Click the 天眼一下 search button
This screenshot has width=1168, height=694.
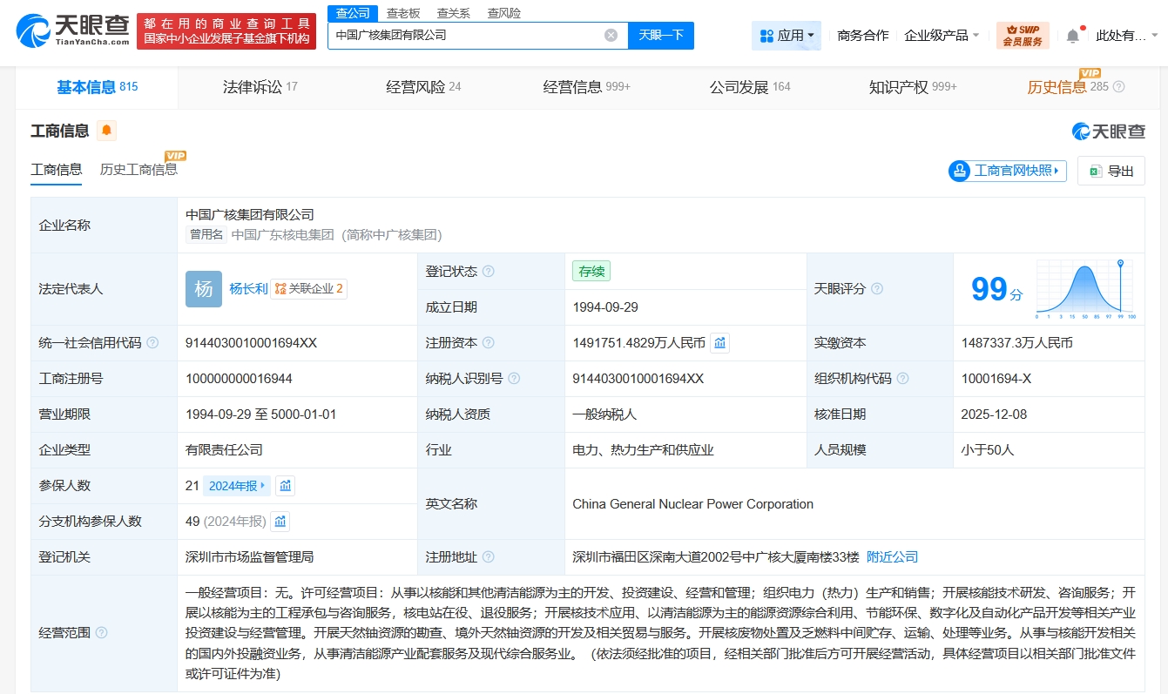(661, 36)
